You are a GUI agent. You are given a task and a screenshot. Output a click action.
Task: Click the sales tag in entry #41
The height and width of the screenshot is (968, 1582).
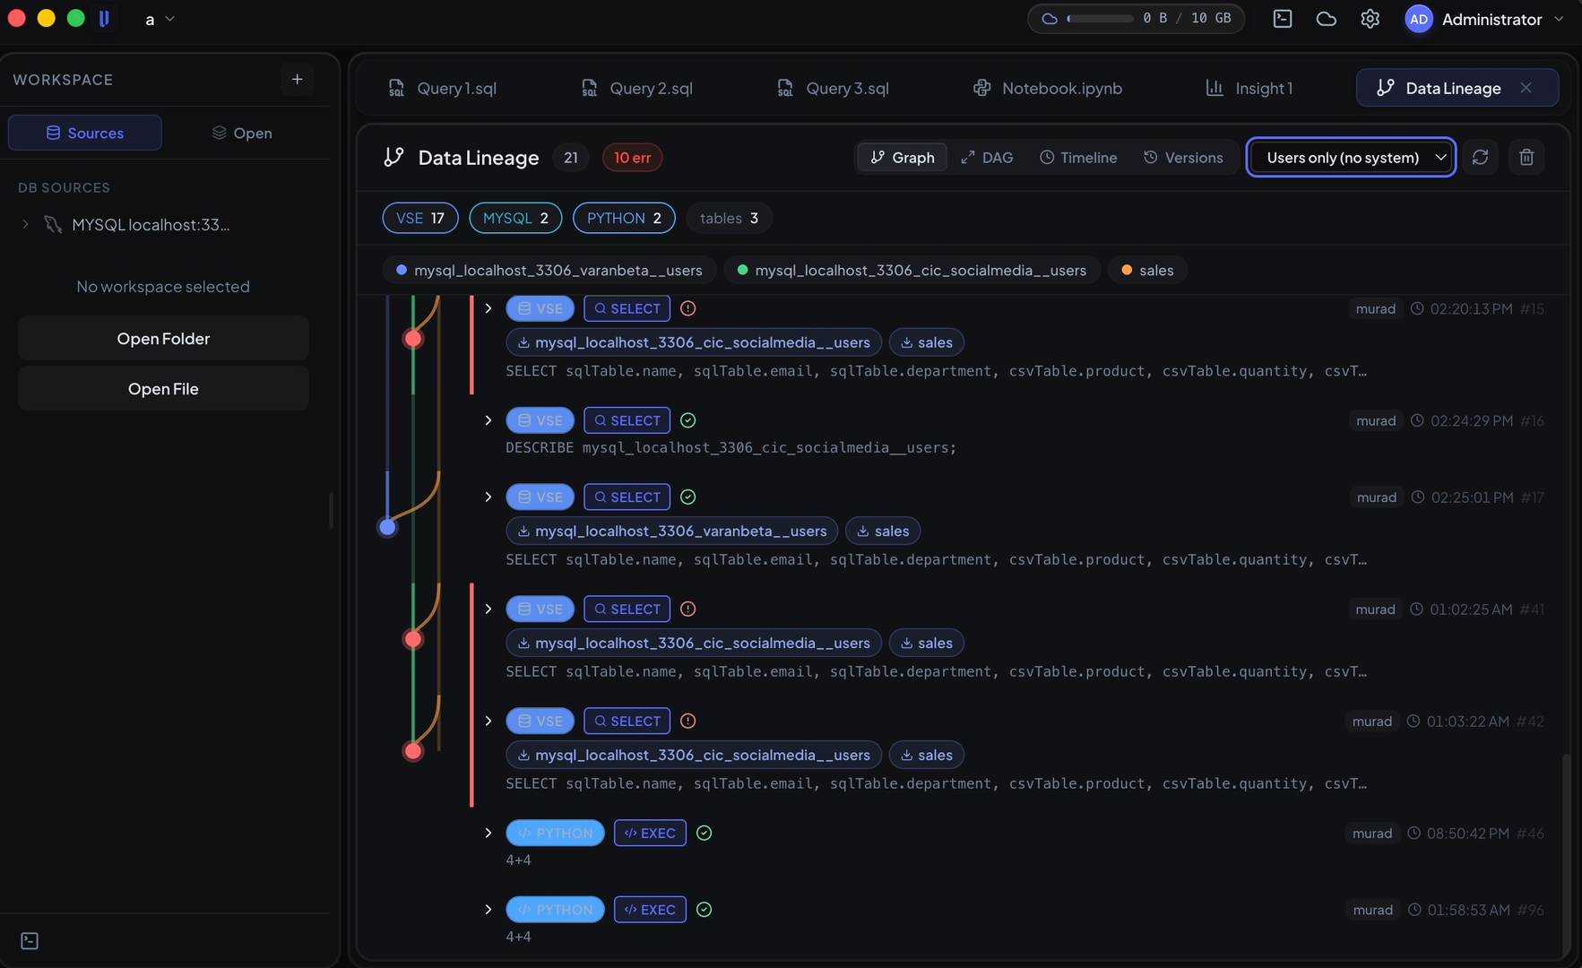coord(927,643)
